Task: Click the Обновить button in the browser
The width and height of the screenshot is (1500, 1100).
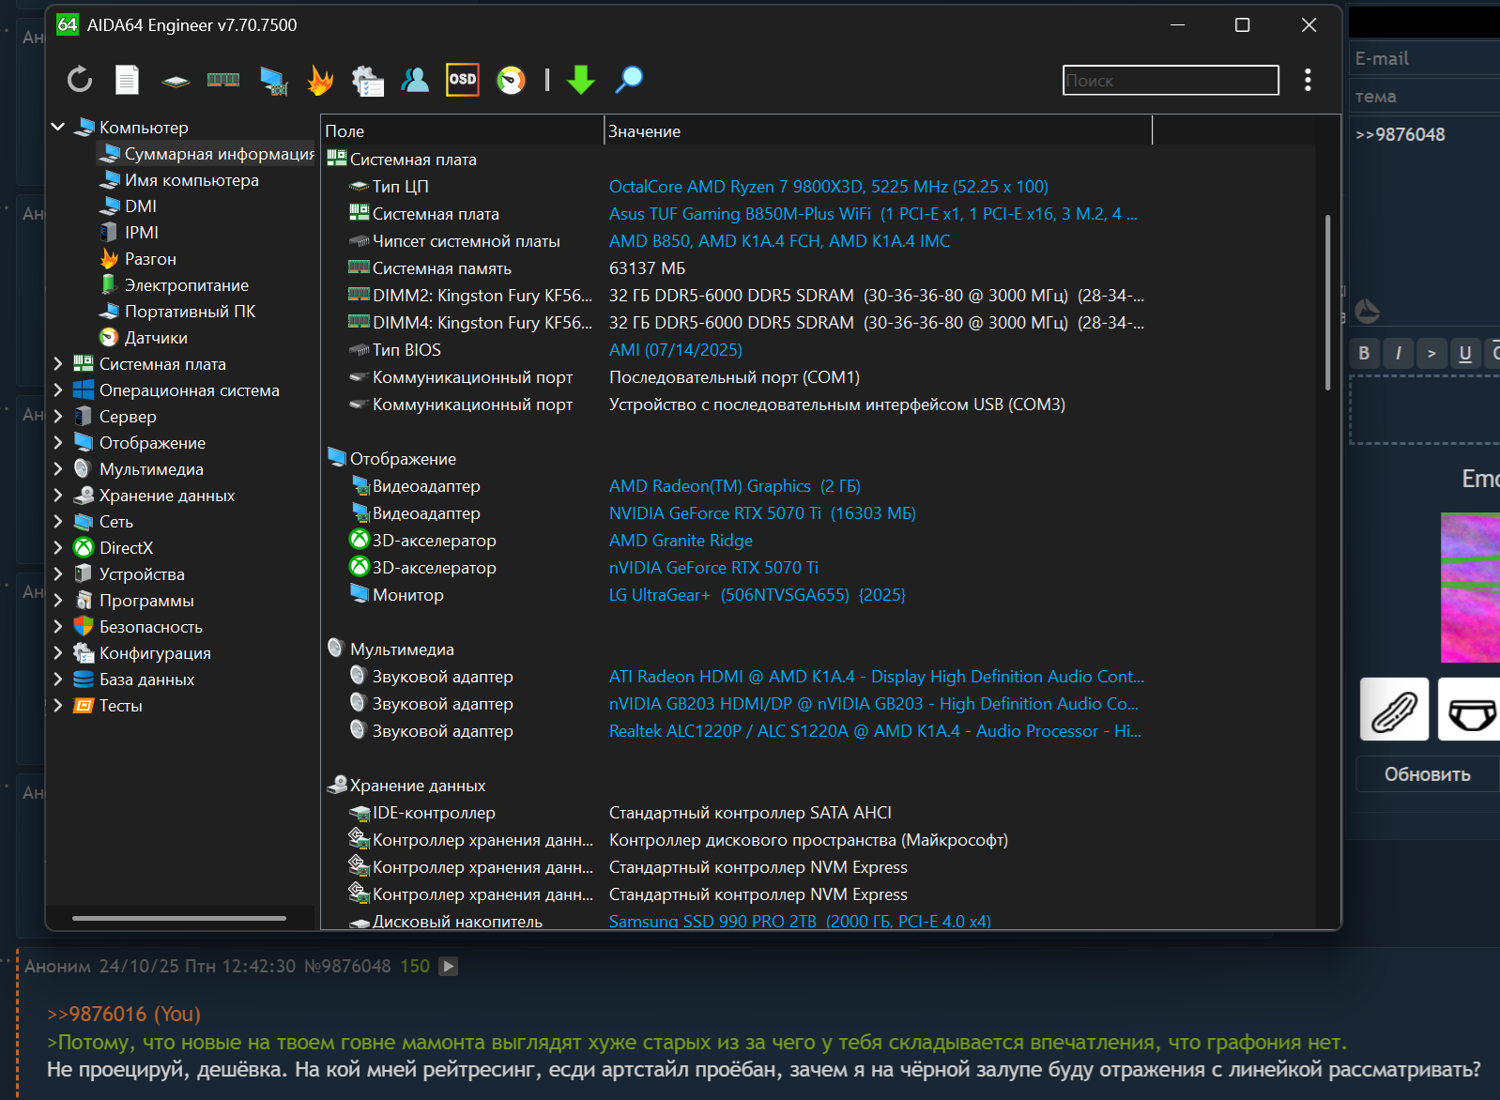Action: (x=1428, y=774)
